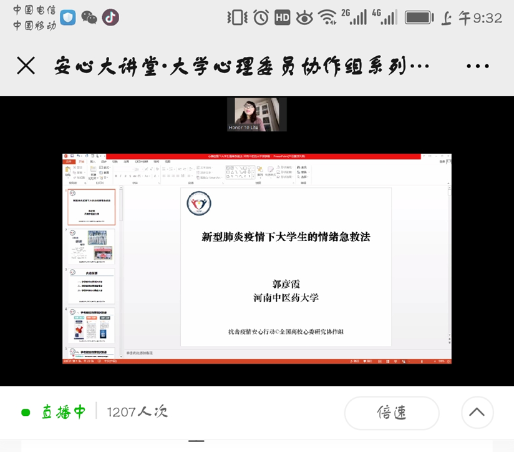Click the Paste icon in the ribbon

point(69,172)
